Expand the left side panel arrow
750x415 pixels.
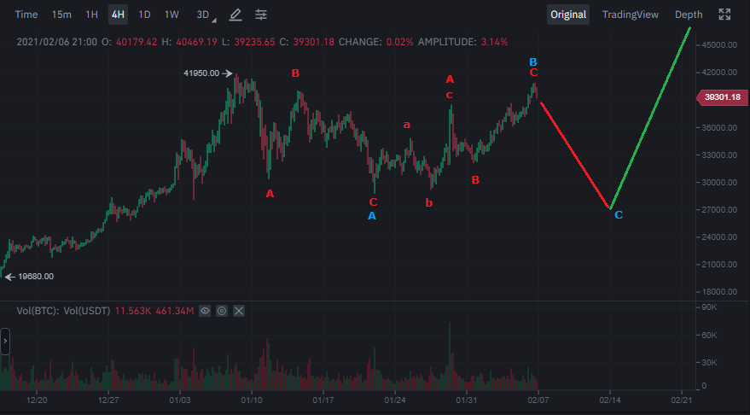[x=4, y=343]
